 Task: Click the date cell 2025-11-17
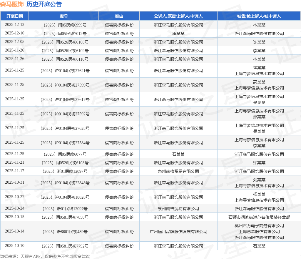(15, 171)
